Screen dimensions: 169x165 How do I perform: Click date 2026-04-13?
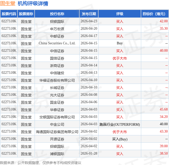point(89,73)
